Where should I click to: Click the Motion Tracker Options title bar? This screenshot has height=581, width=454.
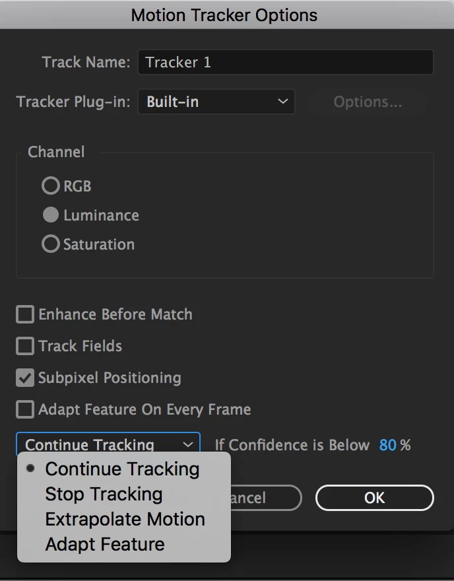pos(224,15)
